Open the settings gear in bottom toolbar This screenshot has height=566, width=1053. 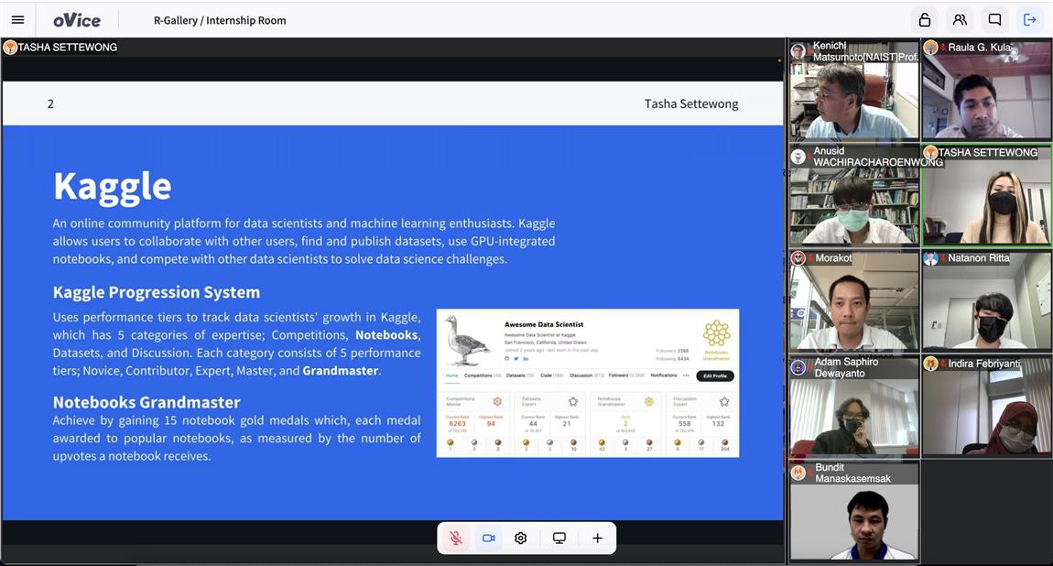click(x=521, y=539)
